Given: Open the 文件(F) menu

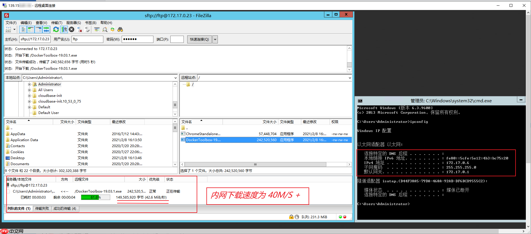Looking at the screenshot, I should (11, 23).
